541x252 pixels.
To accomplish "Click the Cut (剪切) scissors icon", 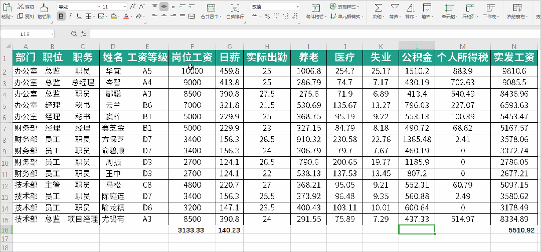I will 21,7.
